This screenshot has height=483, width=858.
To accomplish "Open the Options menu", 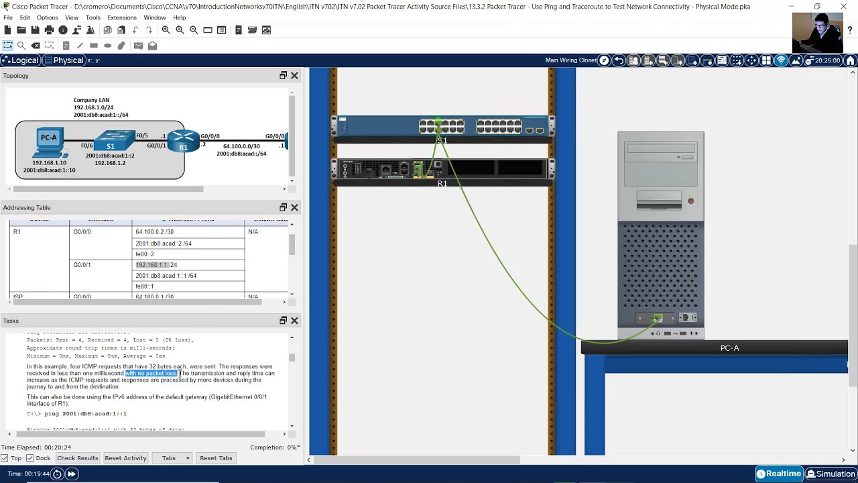I will click(47, 17).
